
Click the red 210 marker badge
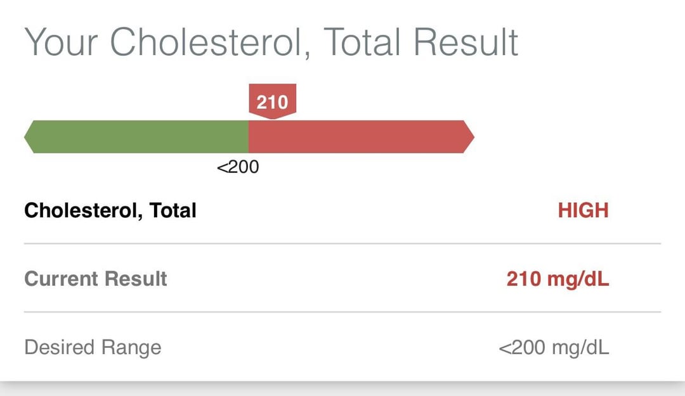coord(272,101)
